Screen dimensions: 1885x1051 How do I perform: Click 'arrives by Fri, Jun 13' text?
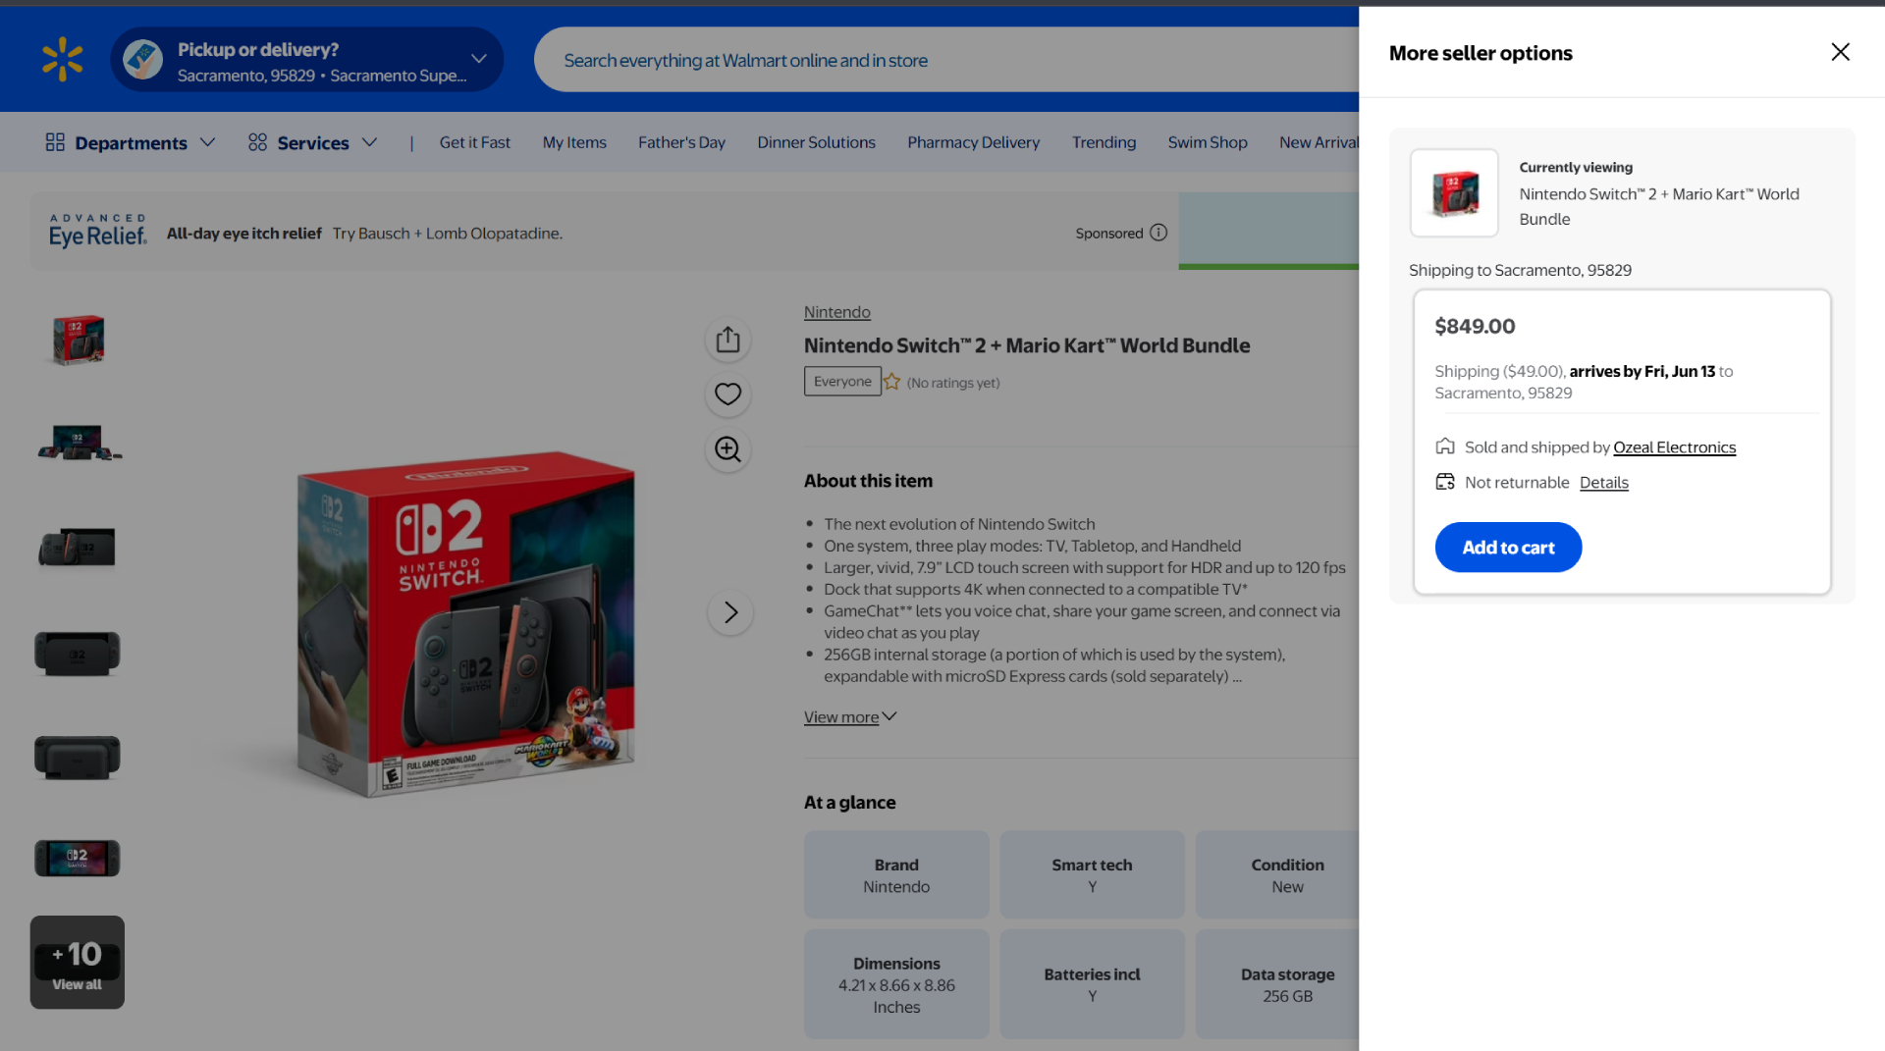(1642, 371)
